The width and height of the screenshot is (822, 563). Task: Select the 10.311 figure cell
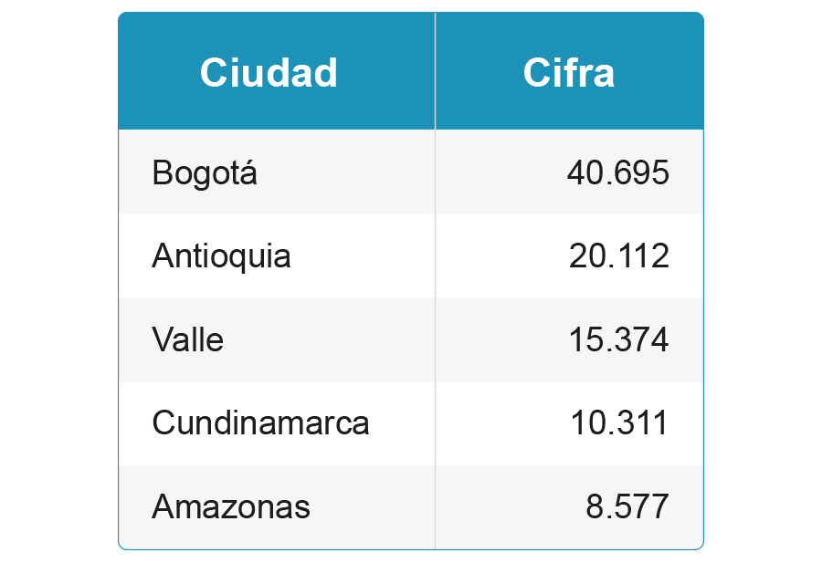click(x=618, y=423)
